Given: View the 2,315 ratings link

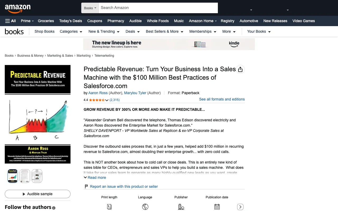Looking at the screenshot, I should tap(115, 100).
